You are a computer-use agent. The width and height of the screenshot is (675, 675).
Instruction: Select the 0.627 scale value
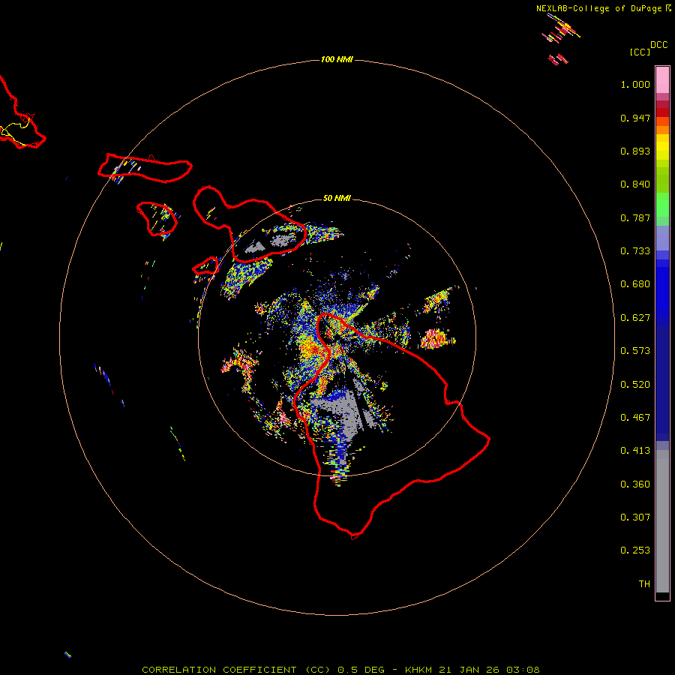(x=635, y=318)
